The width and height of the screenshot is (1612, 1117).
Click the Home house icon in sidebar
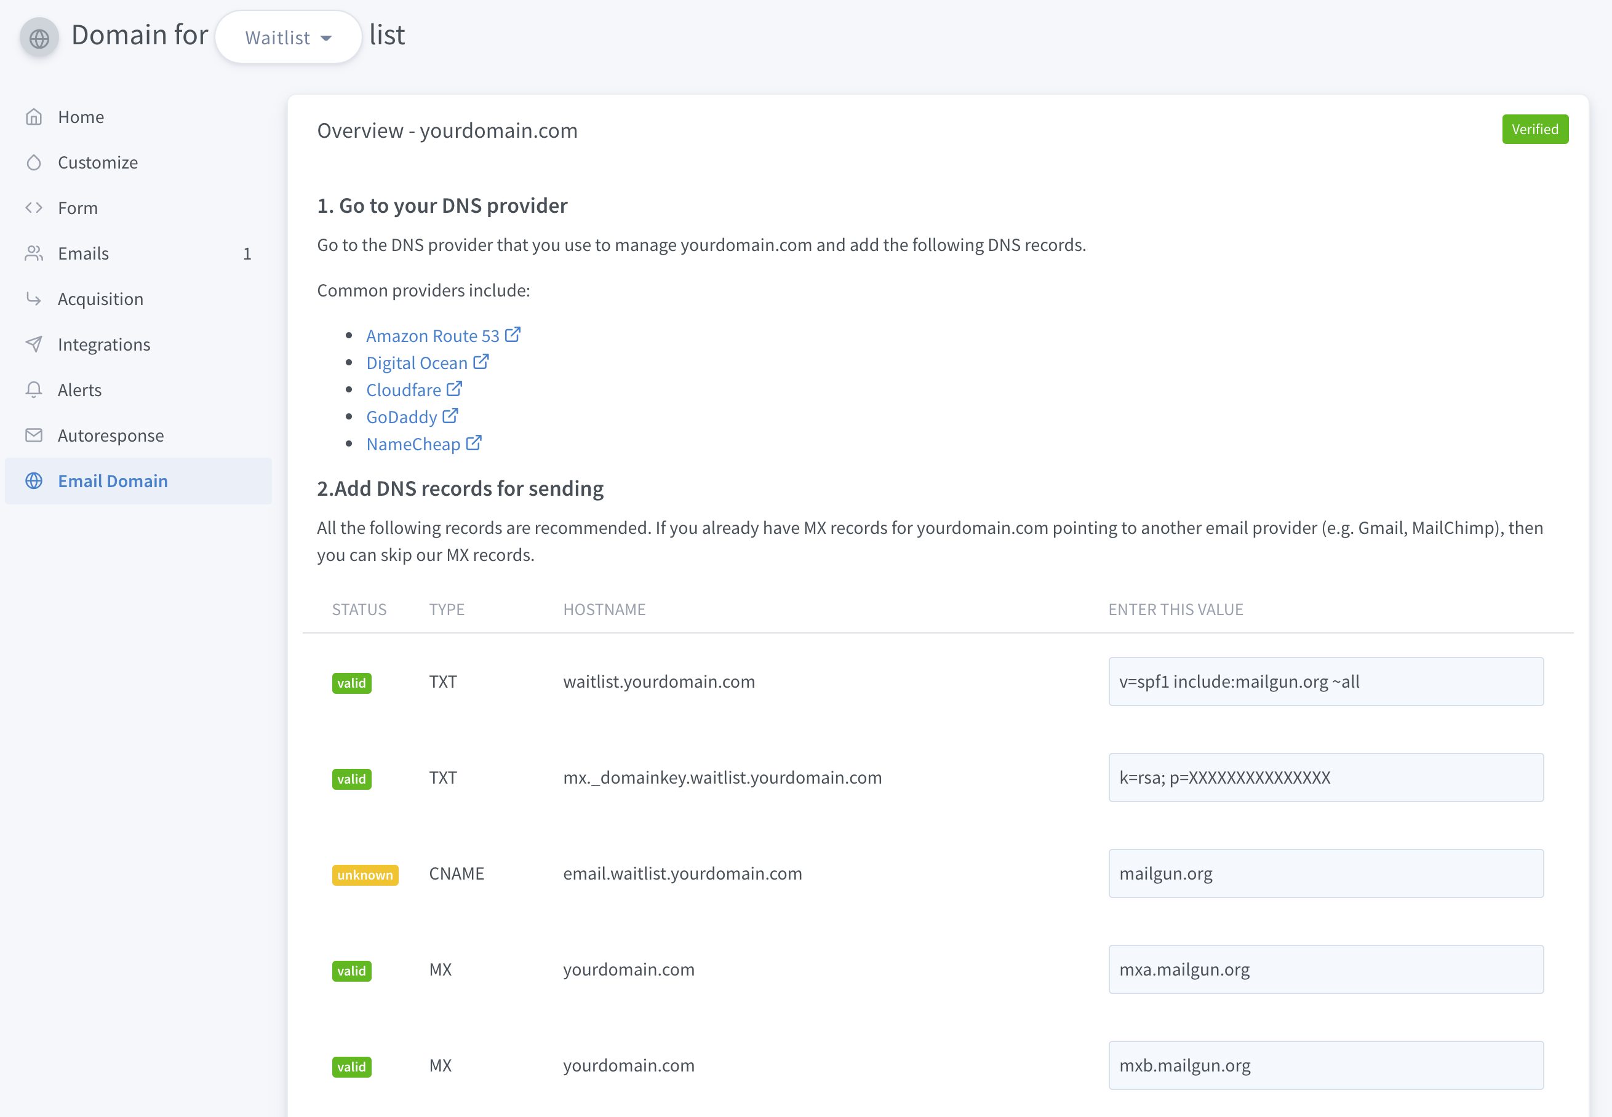[34, 117]
